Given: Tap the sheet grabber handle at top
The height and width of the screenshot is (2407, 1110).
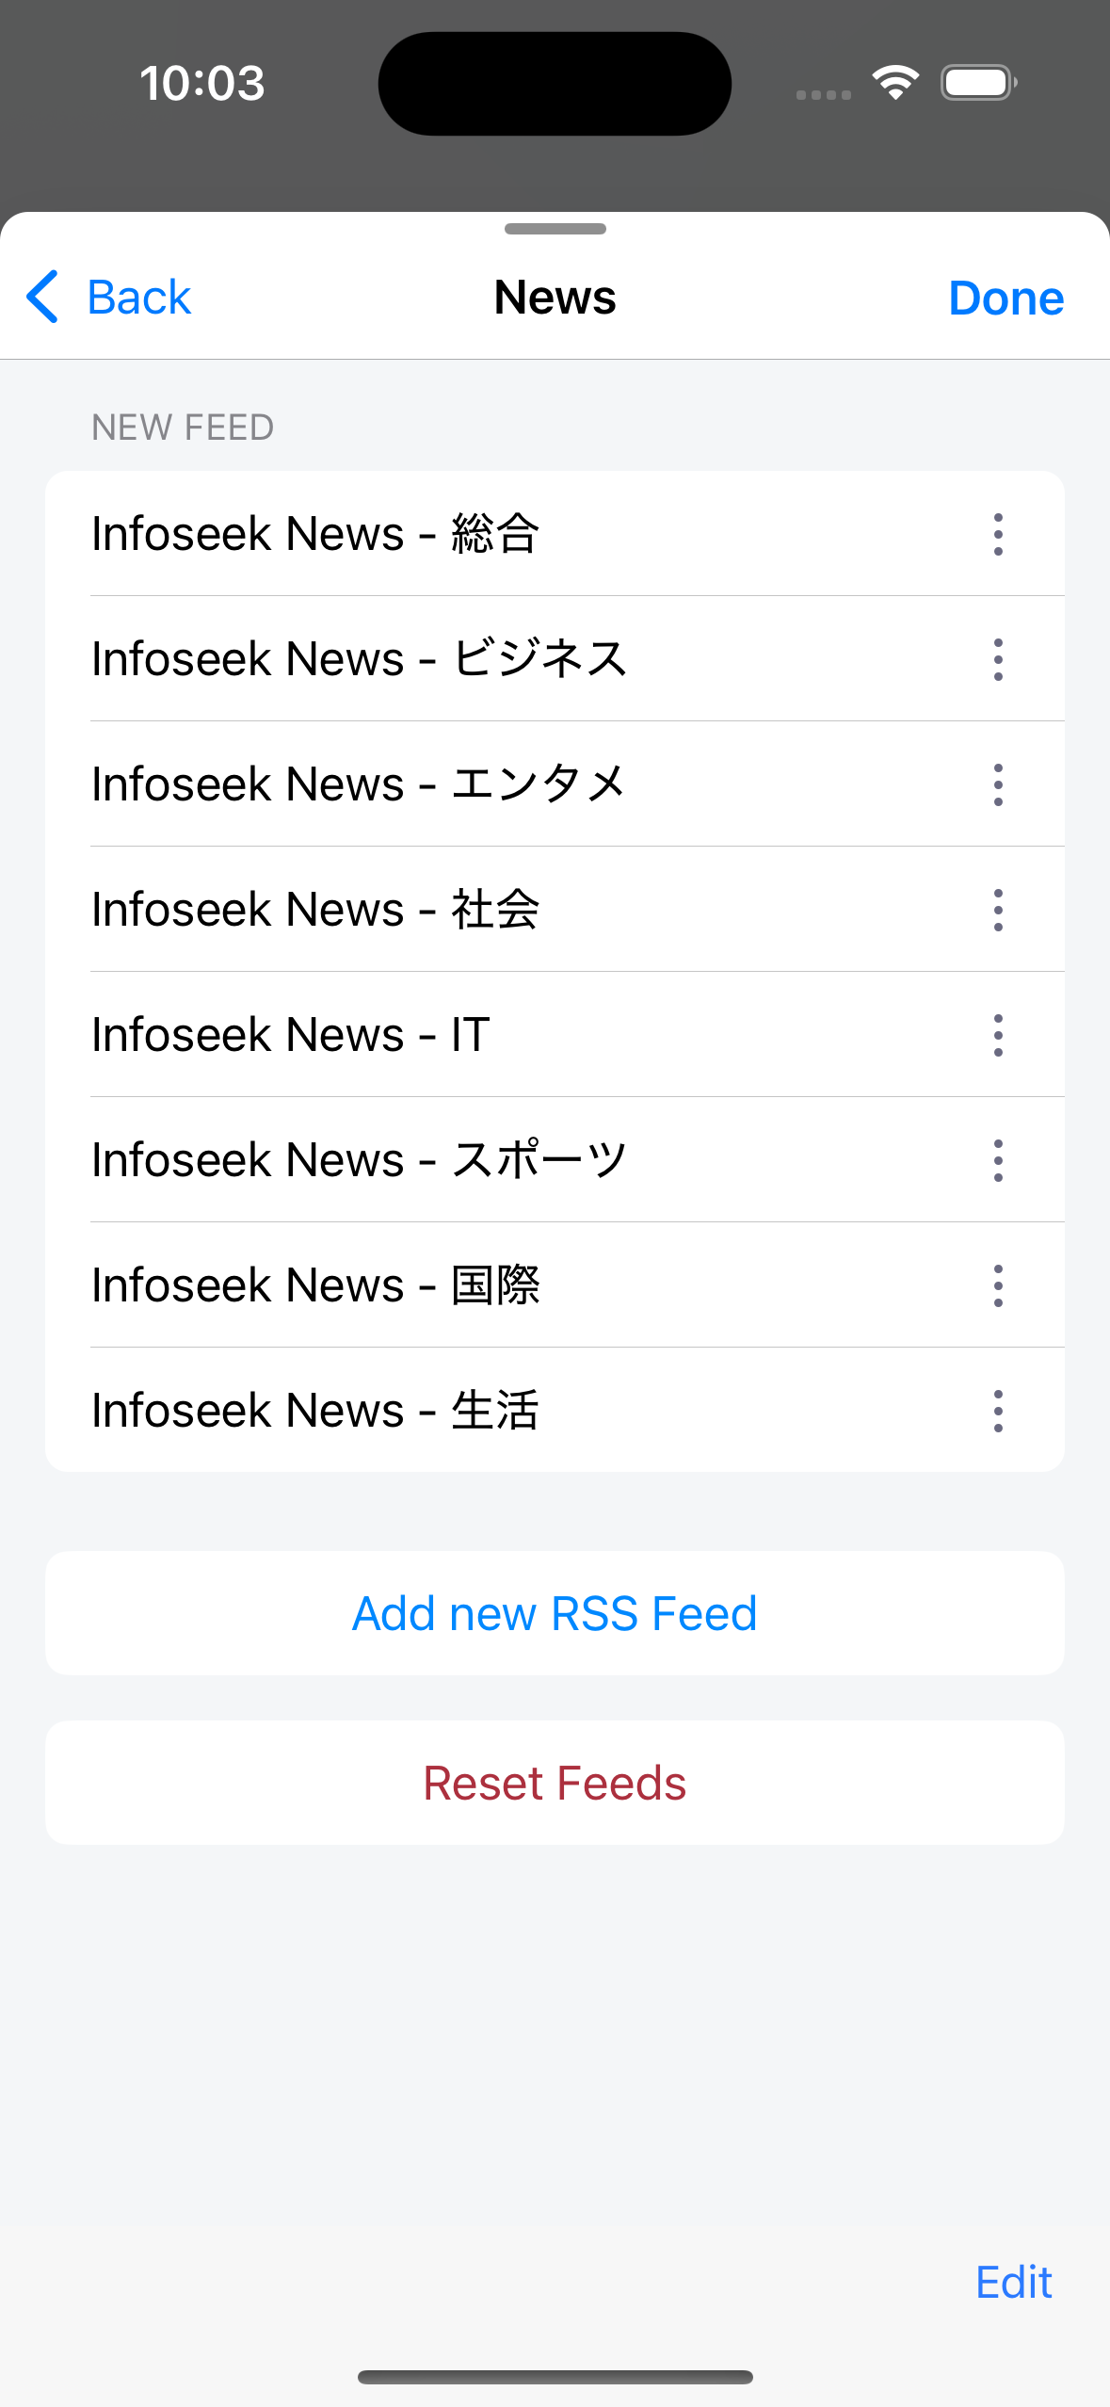Looking at the screenshot, I should point(555,229).
